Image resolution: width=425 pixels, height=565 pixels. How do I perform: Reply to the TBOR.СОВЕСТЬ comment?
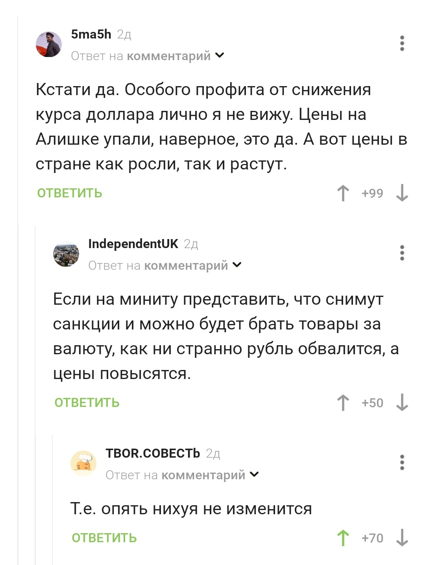point(104,538)
